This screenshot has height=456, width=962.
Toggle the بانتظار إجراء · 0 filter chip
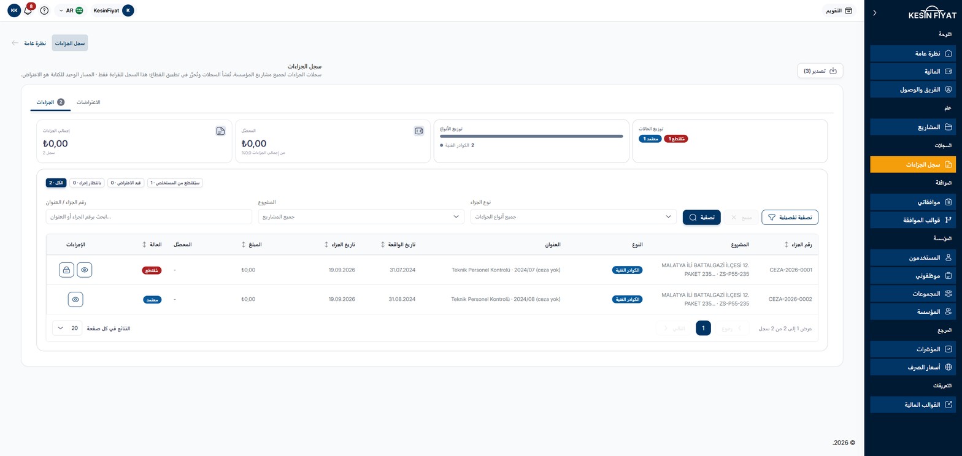tap(87, 183)
